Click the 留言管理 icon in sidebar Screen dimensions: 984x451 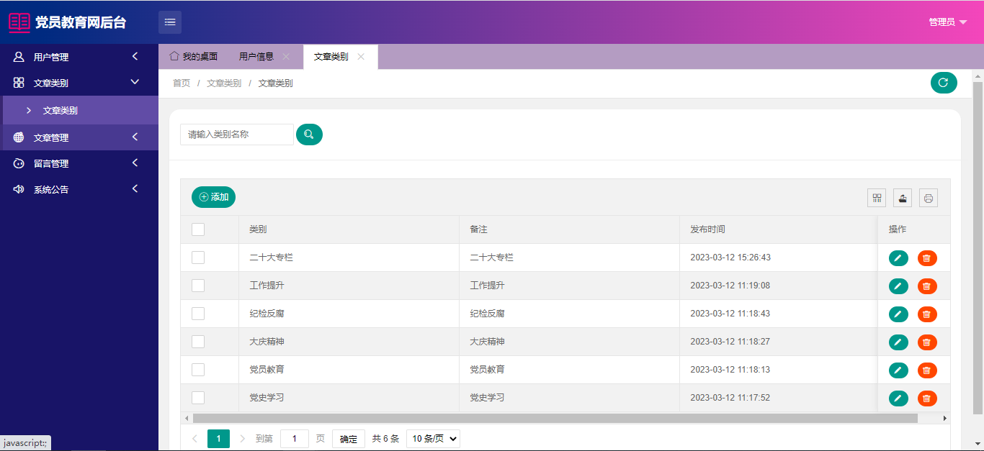pyautogui.click(x=19, y=163)
